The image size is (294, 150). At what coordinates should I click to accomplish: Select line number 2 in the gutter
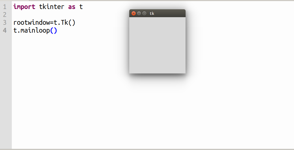point(5,15)
